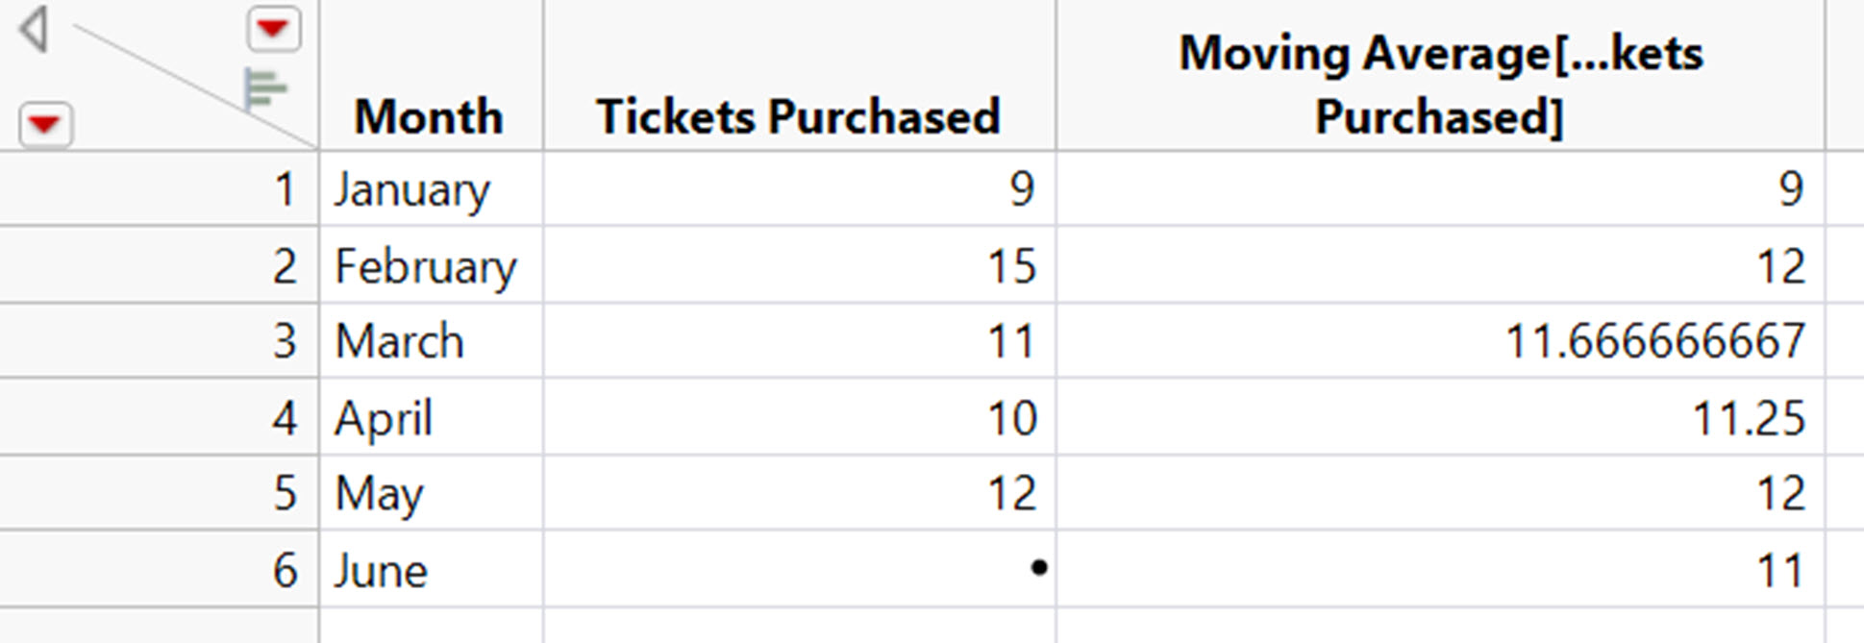Image resolution: width=1864 pixels, height=643 pixels.
Task: Click the June month cell
Action: click(x=431, y=570)
